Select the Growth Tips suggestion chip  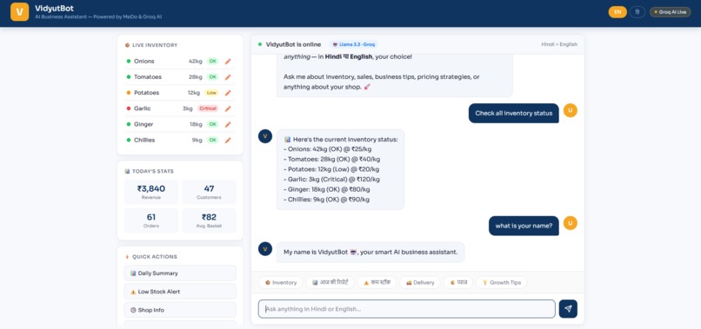[501, 283]
